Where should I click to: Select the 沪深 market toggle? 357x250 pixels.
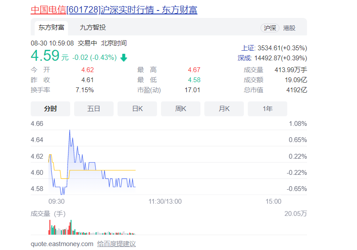(270, 28)
